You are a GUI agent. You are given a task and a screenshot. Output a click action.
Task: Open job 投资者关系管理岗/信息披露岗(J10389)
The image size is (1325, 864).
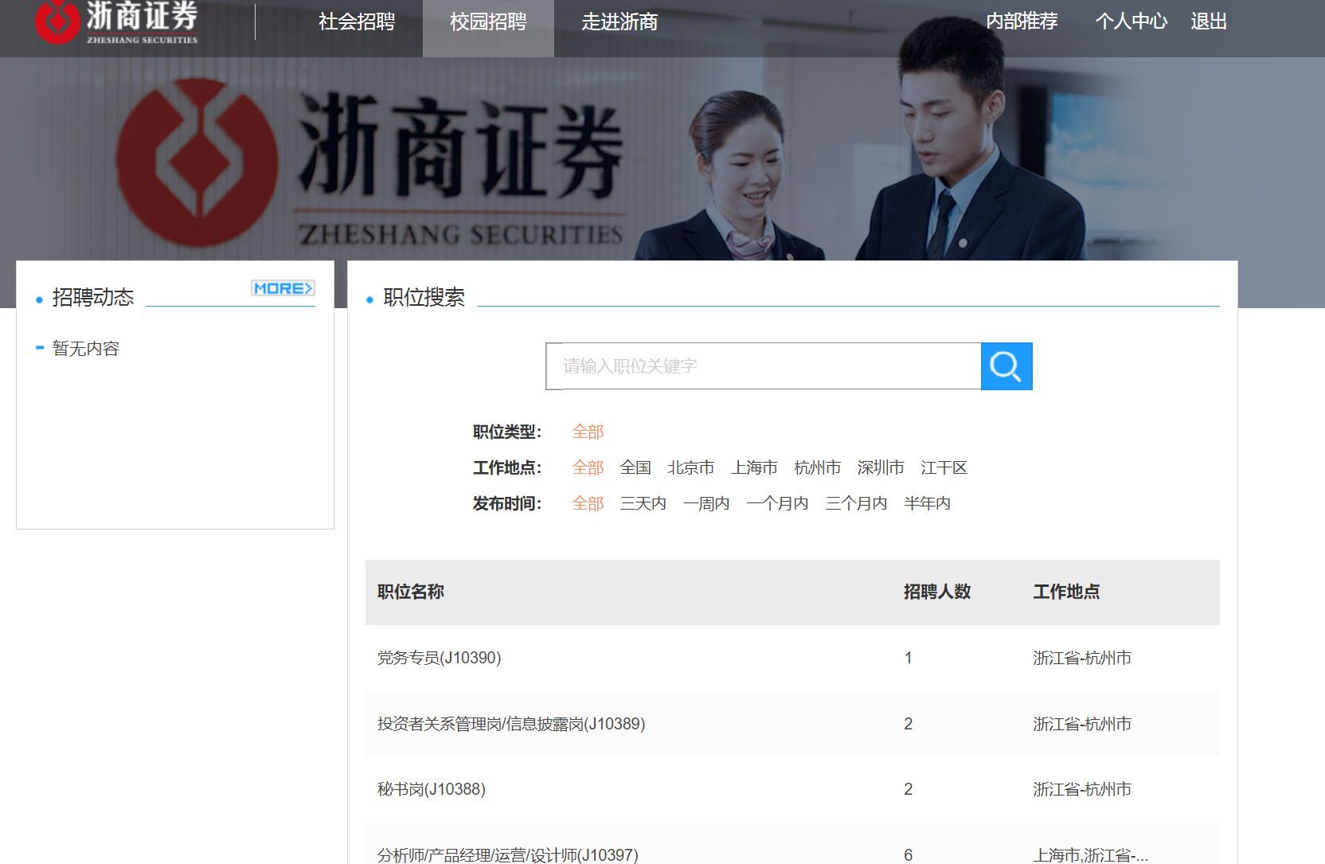pyautogui.click(x=511, y=724)
